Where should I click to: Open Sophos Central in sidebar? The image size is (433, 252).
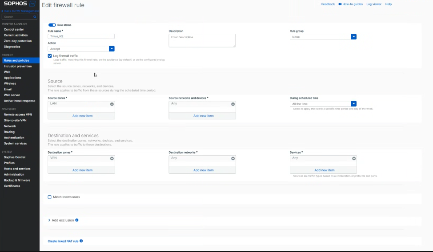[x=15, y=157]
